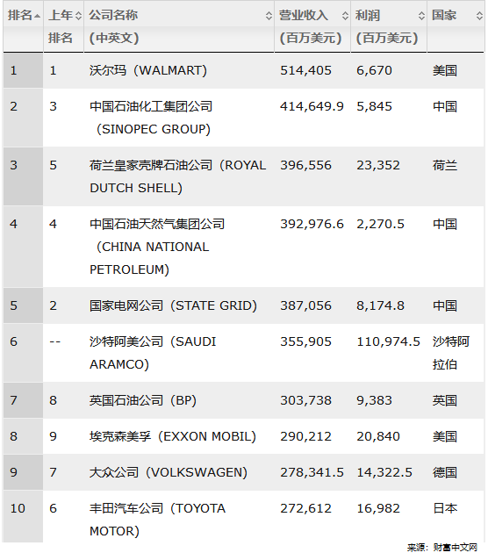Click sort arrows beside 国家 header
This screenshot has height=560, width=488.
click(x=479, y=16)
